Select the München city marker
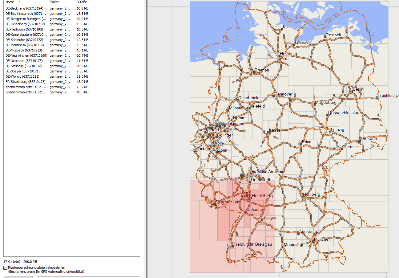Viewport: 399px width, 278px height. [x=313, y=242]
